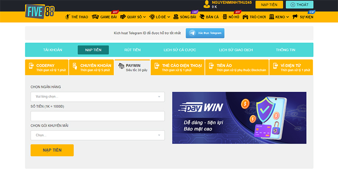The height and width of the screenshot is (181, 338).
Task: Open Sự Kiện menu label
Action: 307,17
